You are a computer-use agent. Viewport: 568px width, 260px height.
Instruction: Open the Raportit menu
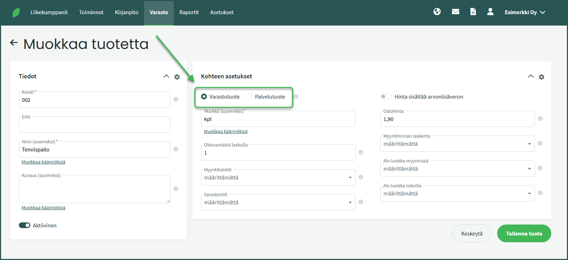(x=189, y=12)
